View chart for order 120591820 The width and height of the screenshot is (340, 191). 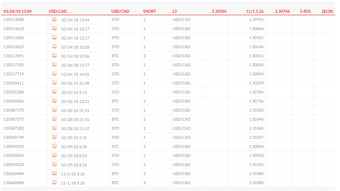click(55, 146)
